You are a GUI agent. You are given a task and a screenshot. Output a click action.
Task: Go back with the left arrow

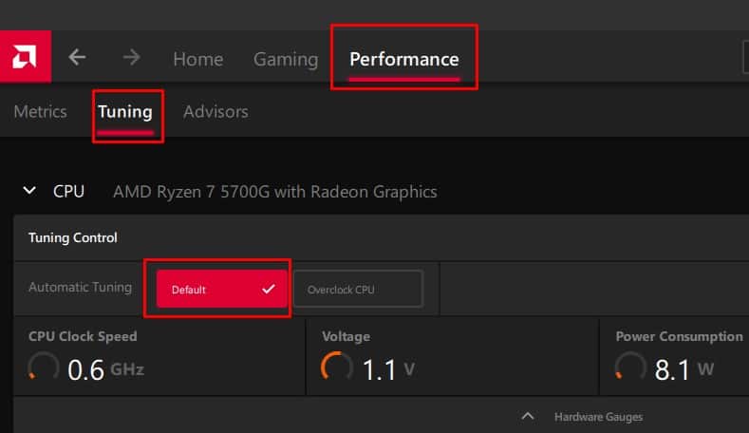[77, 57]
